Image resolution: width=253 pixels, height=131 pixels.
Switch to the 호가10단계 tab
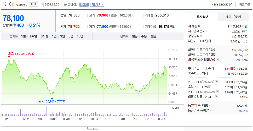pyautogui.click(x=233, y=17)
